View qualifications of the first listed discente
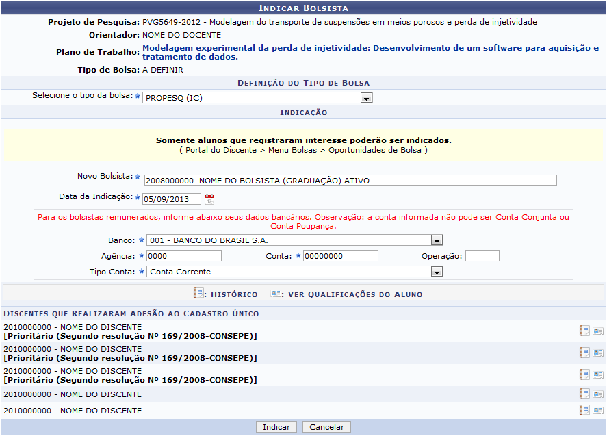This screenshot has height=436, width=607. [598, 331]
